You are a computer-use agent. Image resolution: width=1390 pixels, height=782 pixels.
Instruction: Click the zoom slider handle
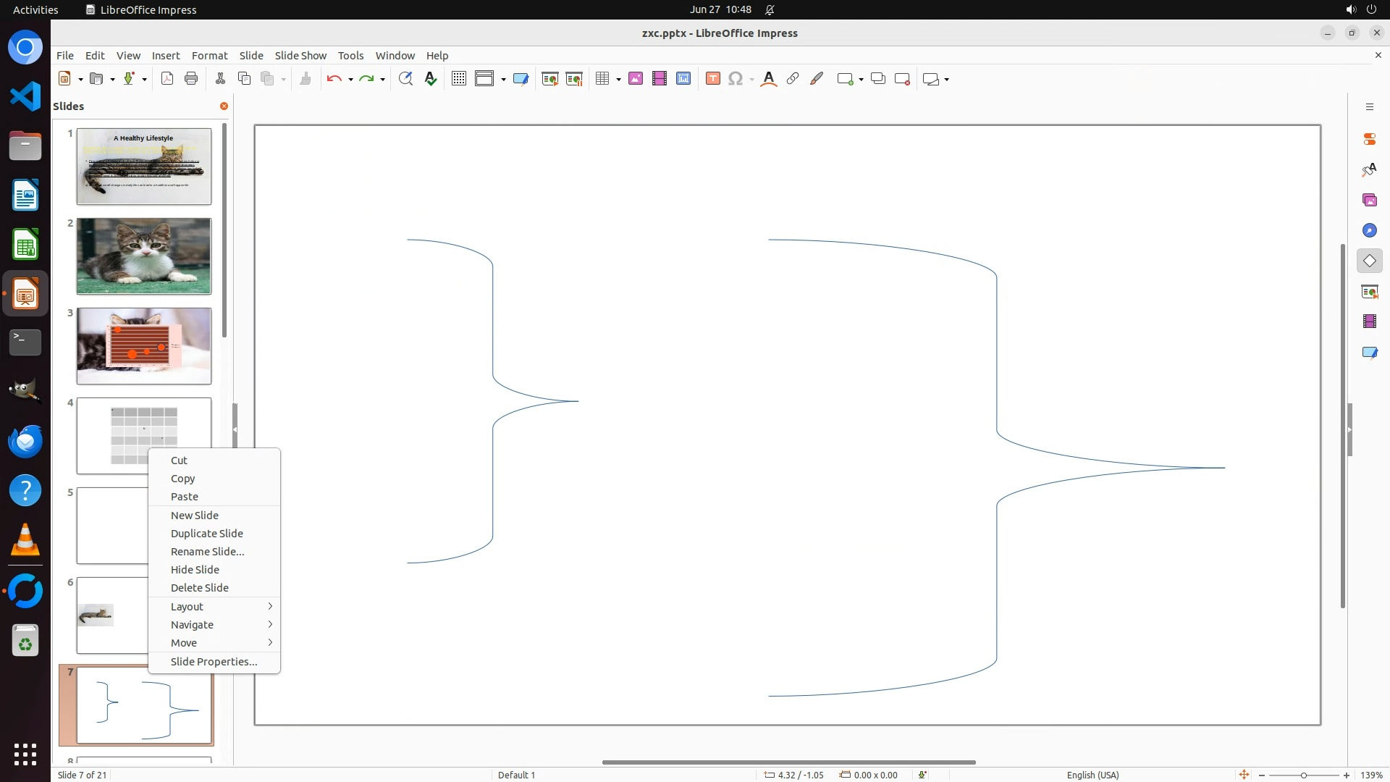(1303, 775)
